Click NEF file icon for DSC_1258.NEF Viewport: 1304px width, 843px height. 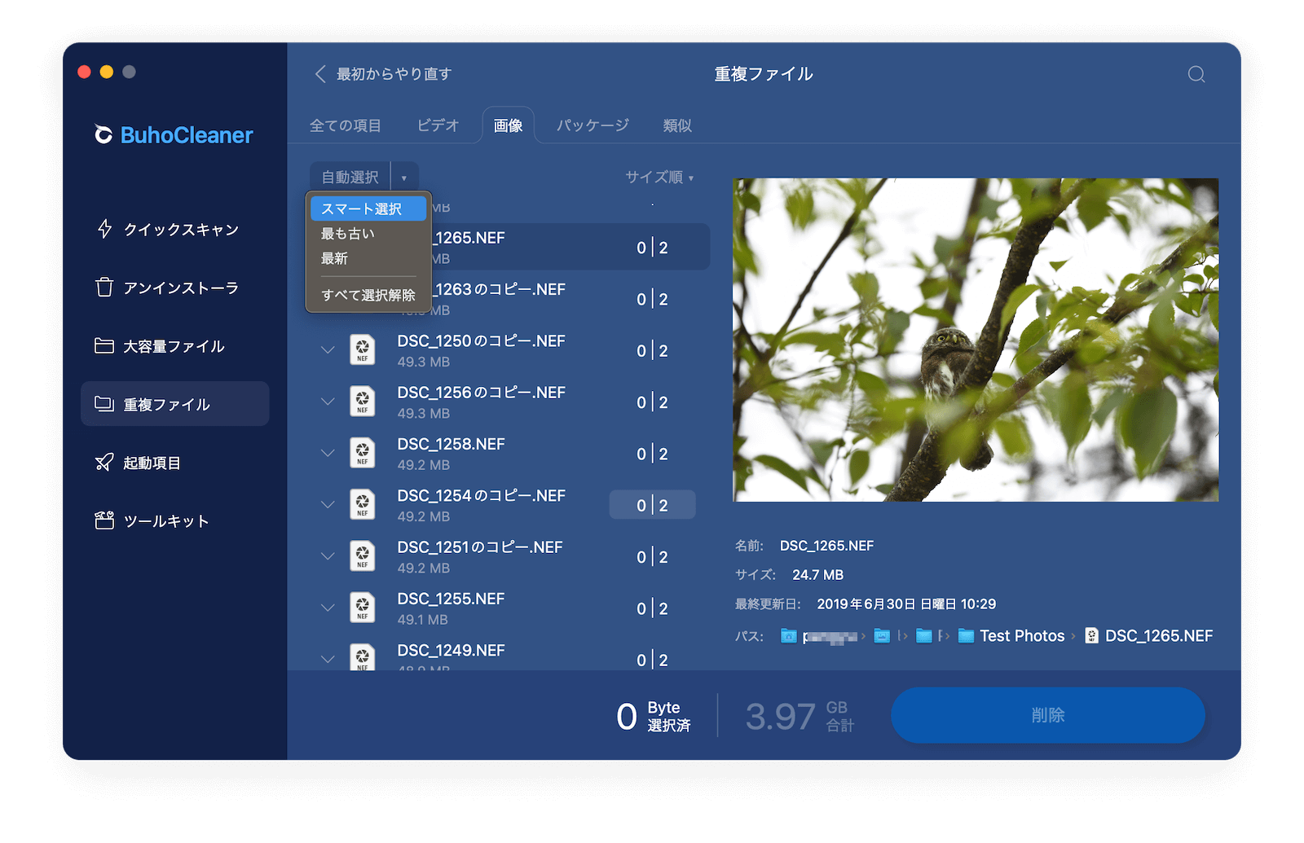click(363, 453)
